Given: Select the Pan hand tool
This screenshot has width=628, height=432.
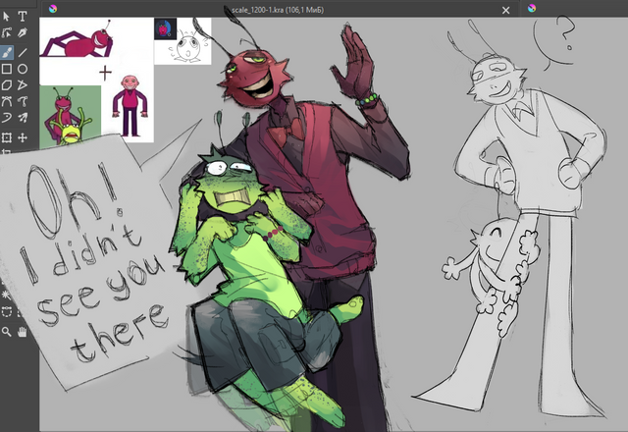Looking at the screenshot, I should (x=22, y=332).
